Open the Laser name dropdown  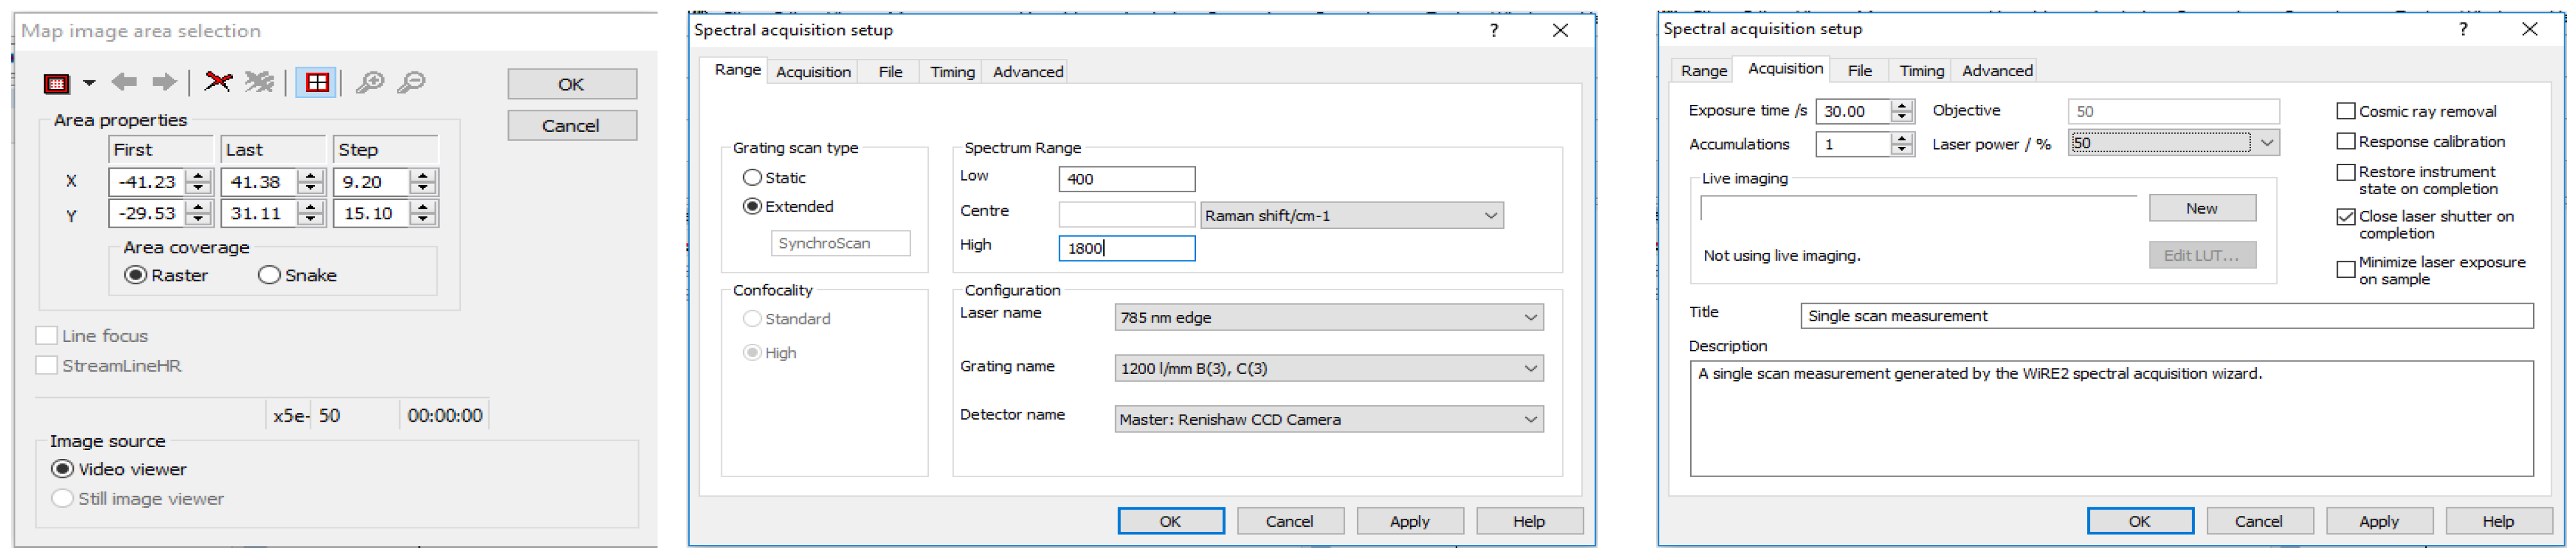coord(1328,318)
